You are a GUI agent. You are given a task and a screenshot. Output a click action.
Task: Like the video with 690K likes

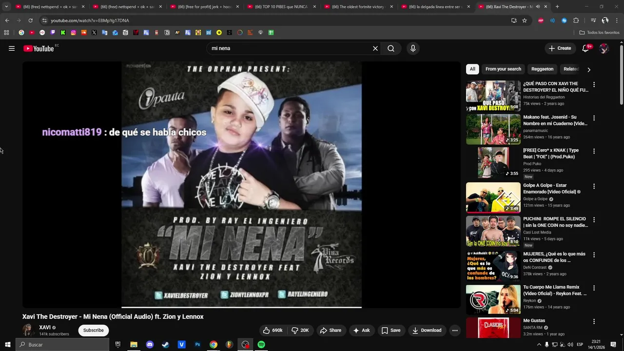click(273, 330)
